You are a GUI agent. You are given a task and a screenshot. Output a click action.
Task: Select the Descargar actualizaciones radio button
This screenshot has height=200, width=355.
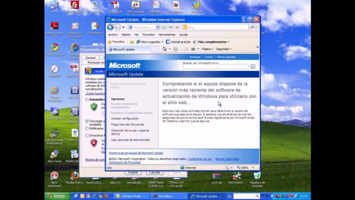87,121
